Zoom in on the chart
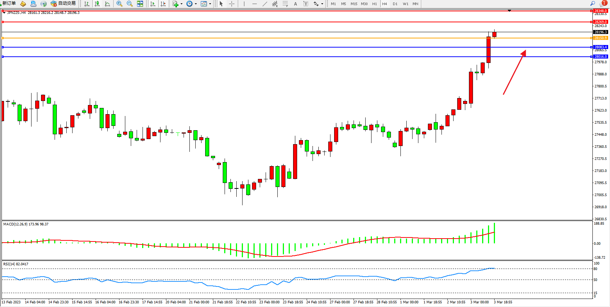This screenshot has width=610, height=307. point(119,4)
